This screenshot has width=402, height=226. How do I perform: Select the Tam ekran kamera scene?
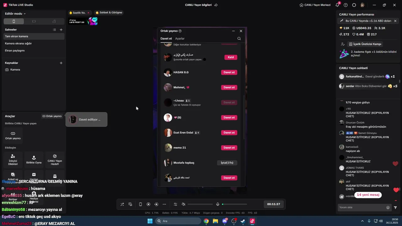[34, 36]
